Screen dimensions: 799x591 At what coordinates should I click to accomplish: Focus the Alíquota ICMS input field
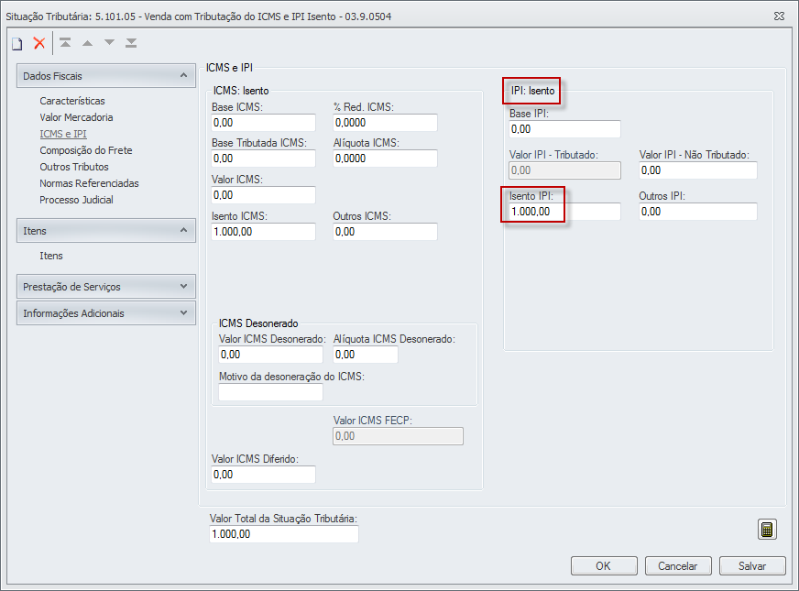click(x=385, y=159)
